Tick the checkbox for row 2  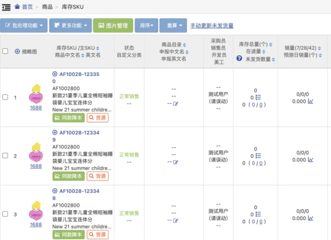(x=5, y=156)
